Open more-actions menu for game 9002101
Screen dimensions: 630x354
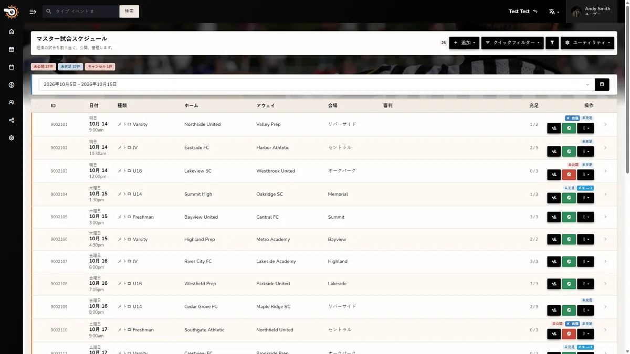click(x=585, y=128)
